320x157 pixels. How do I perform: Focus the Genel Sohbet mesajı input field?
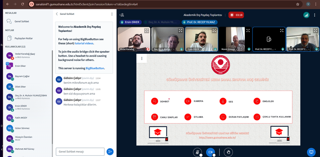[x=80, y=151]
